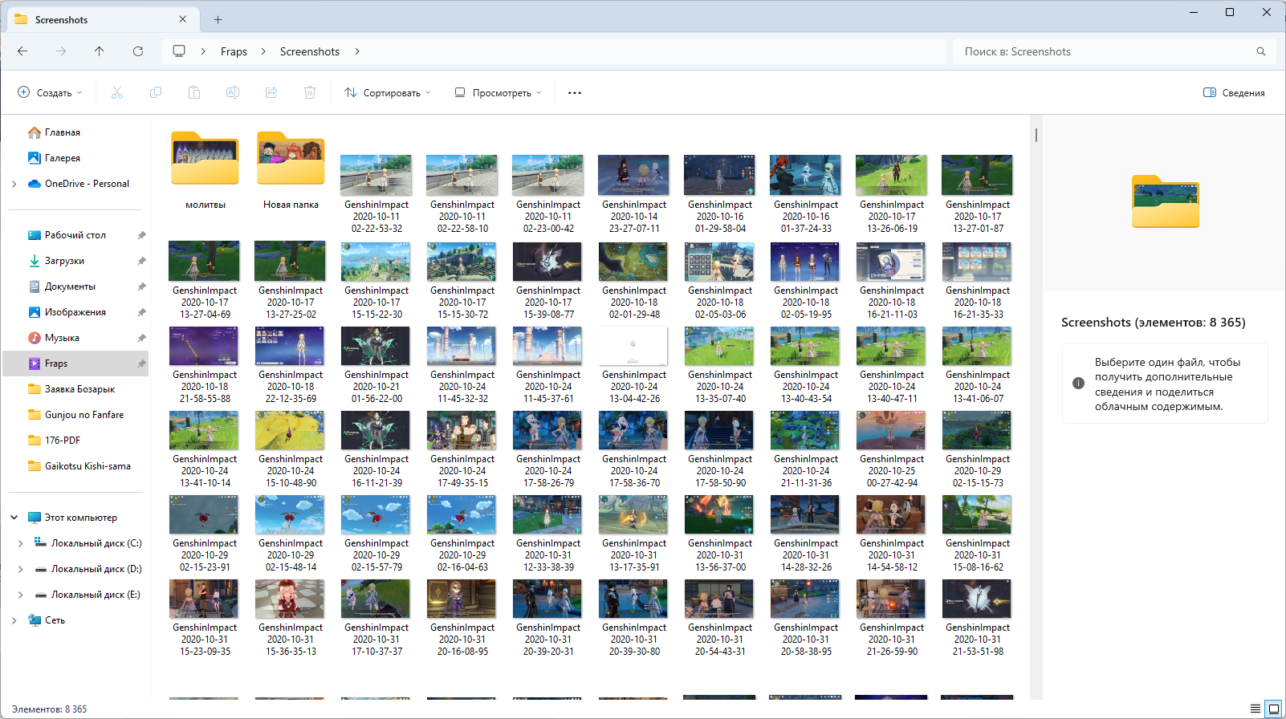Open Заявка Бозарык folder in sidebar
Viewport: 1286px width, 719px height.
point(79,389)
